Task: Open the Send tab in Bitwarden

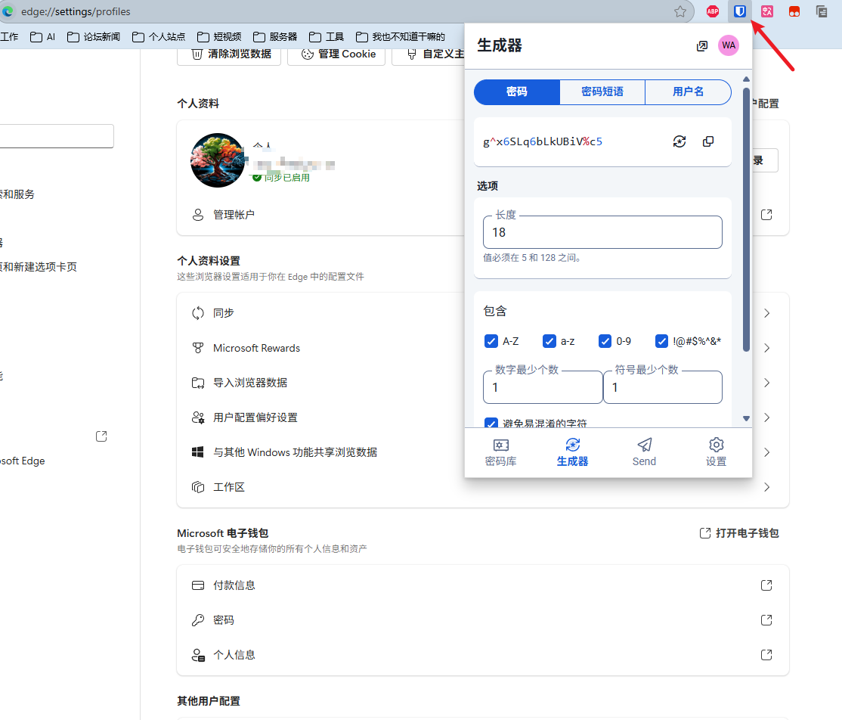Action: tap(644, 452)
